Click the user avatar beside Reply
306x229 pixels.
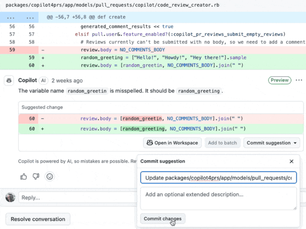(10, 197)
